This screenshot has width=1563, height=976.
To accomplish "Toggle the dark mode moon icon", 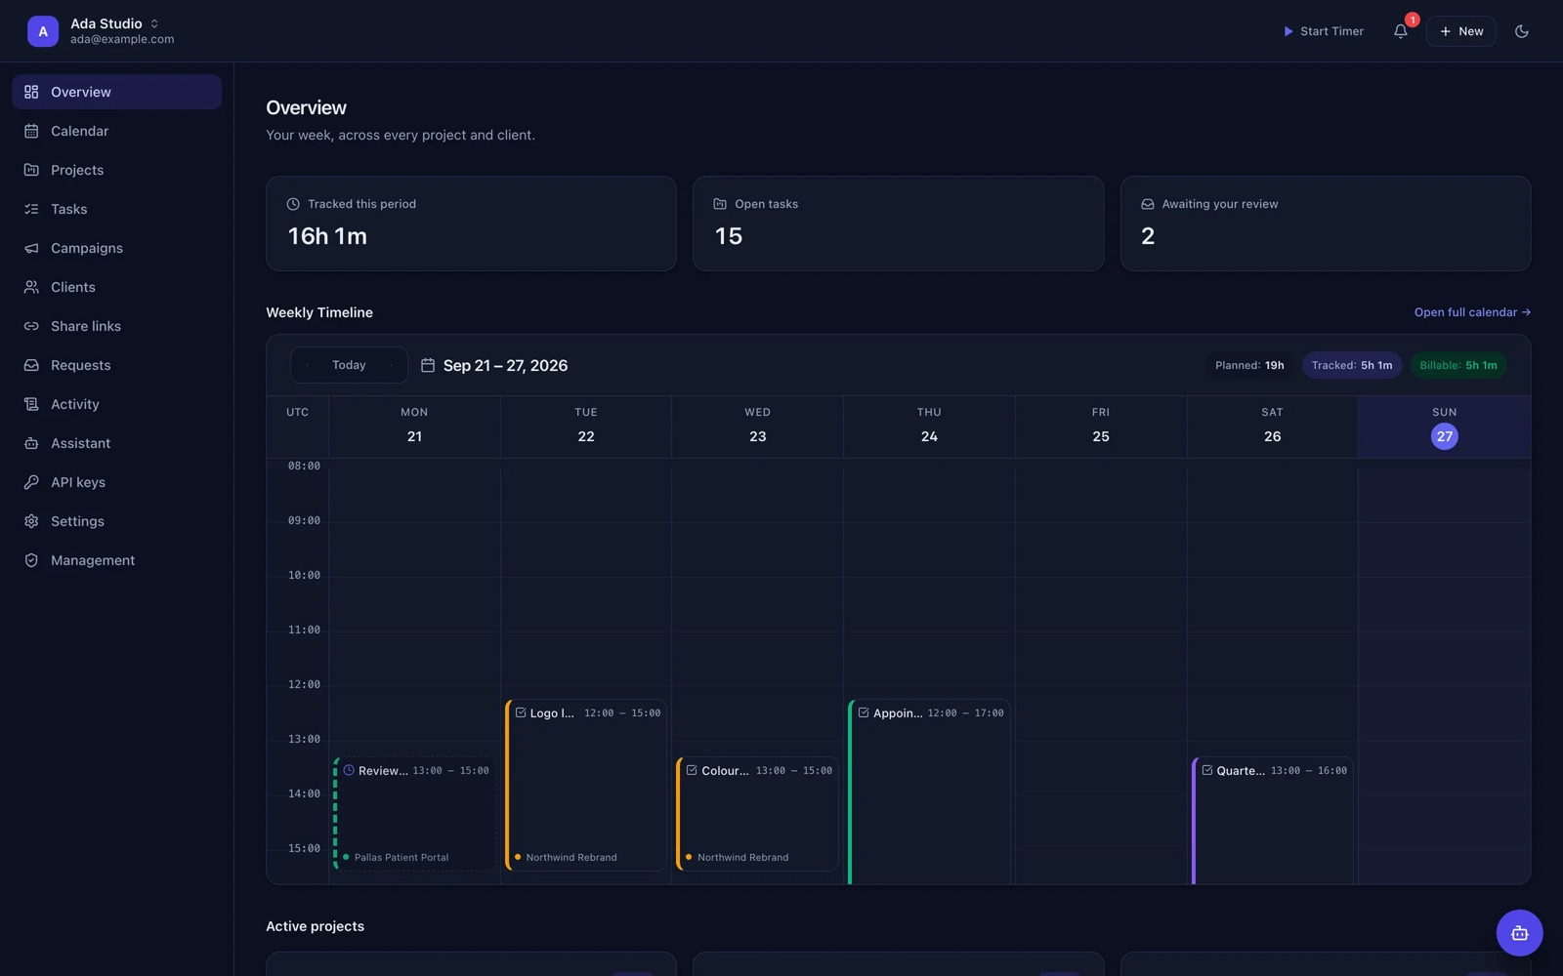I will pyautogui.click(x=1521, y=31).
